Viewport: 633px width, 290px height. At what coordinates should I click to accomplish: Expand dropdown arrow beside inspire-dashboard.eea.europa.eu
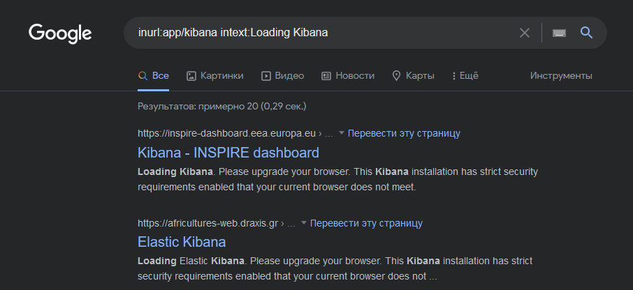(342, 133)
